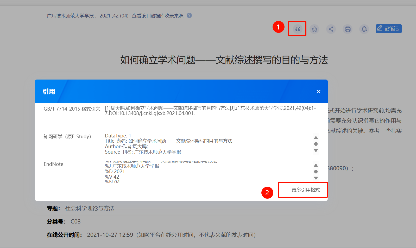
Task: Click the GB/T 7714-2015 citation text
Action: [x=210, y=111]
